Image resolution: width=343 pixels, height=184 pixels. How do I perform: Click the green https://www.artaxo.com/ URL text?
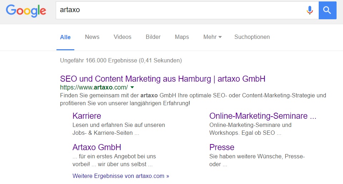94,87
